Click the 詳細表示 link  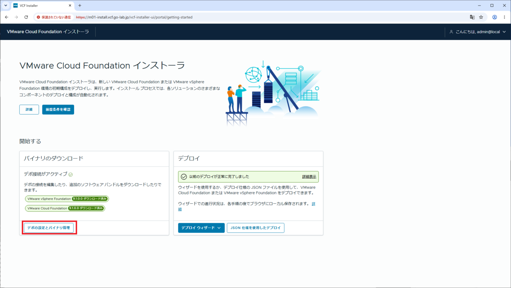309,177
